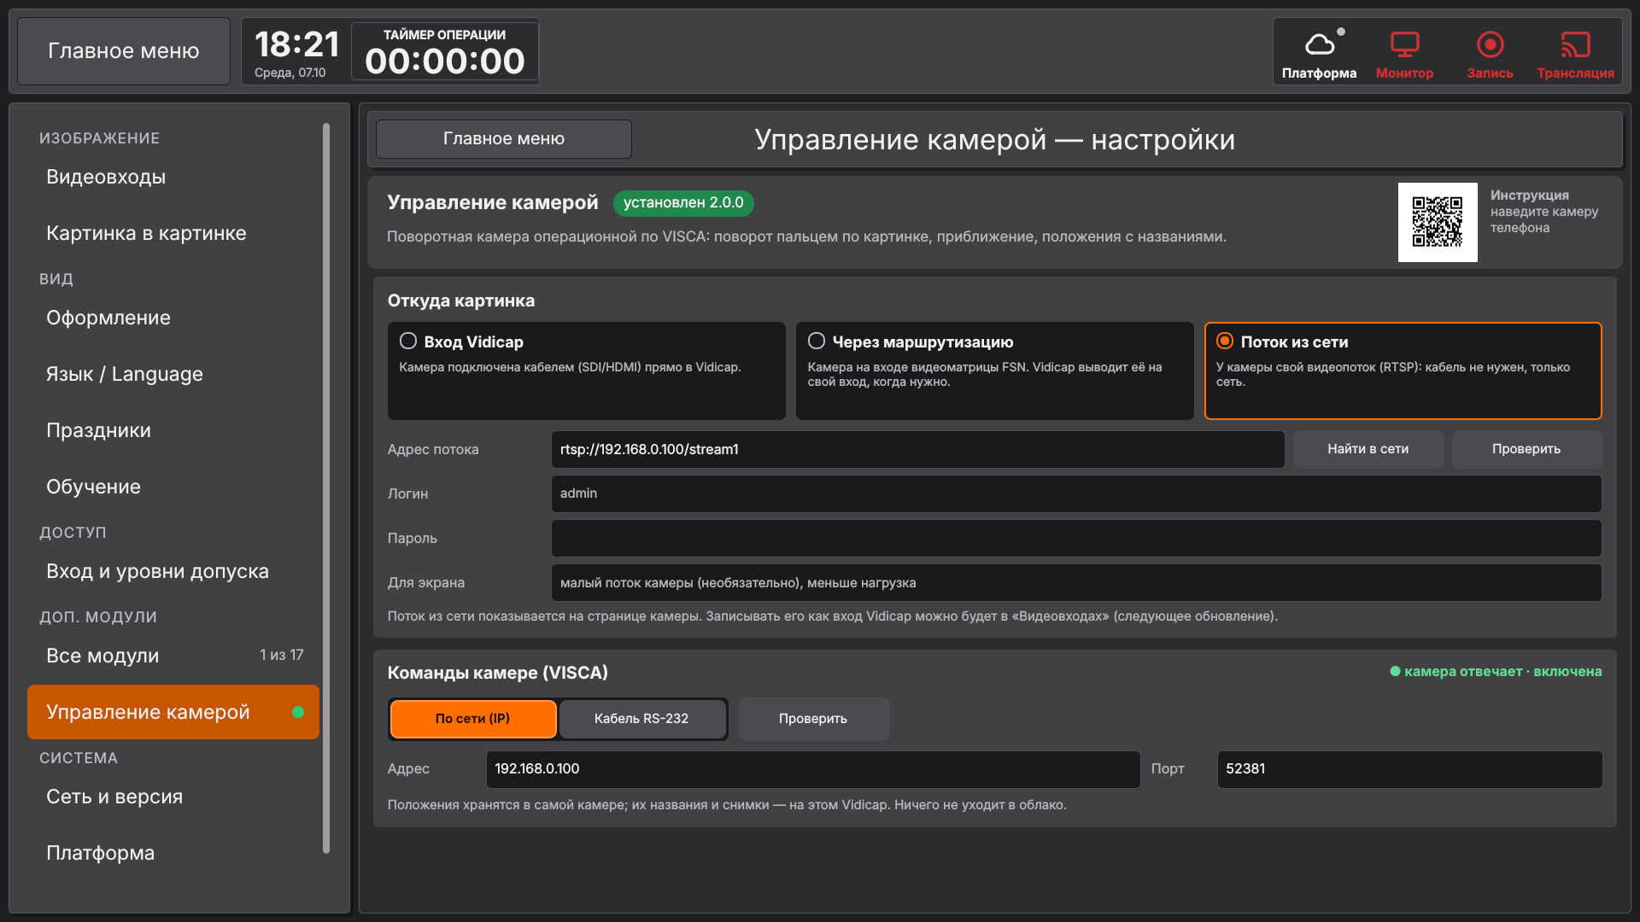Focus the Для экрана stream field

[1076, 582]
